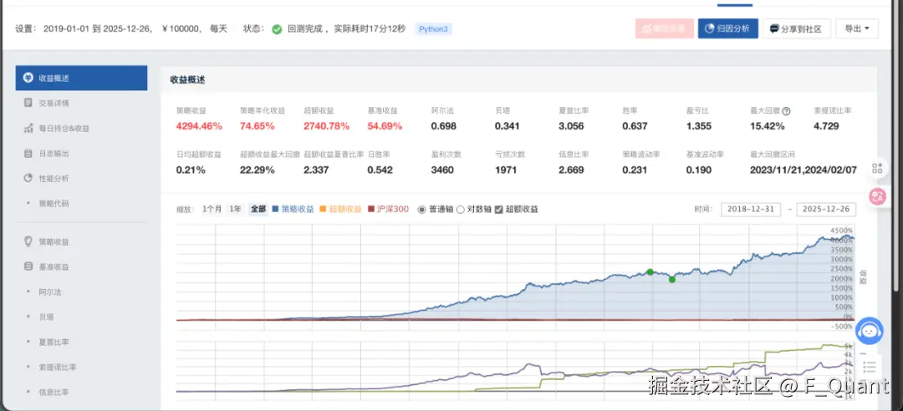This screenshot has height=411, width=903.
Task: Click the 最大回撤 value 15.42%
Action: pyautogui.click(x=767, y=126)
